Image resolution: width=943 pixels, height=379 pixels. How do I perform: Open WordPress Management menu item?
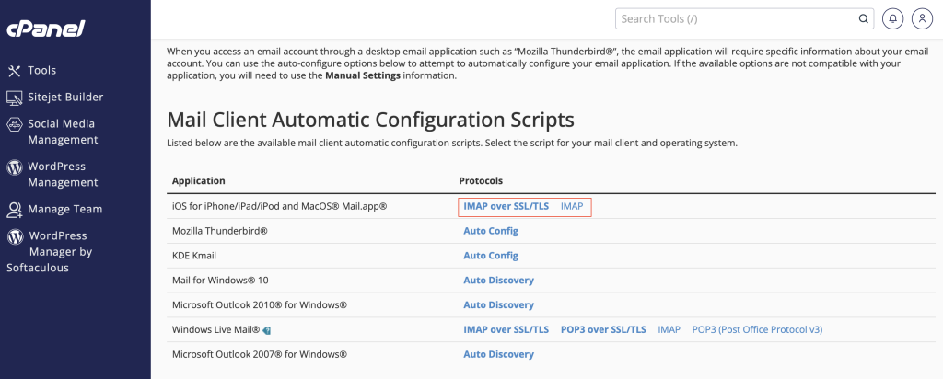63,174
